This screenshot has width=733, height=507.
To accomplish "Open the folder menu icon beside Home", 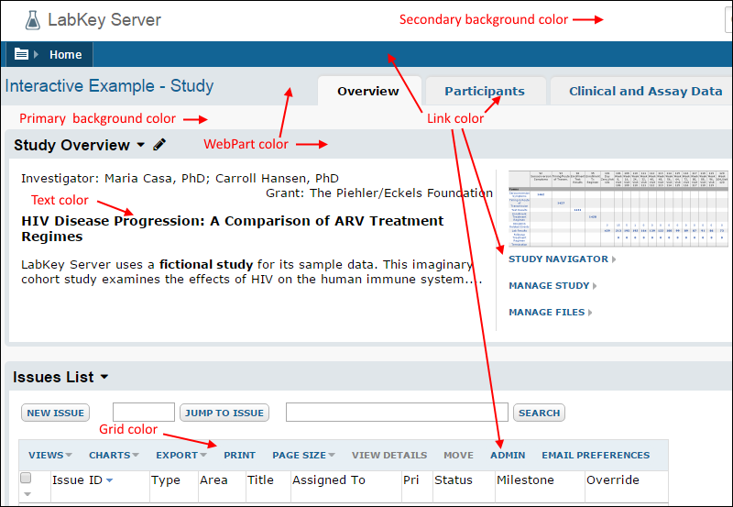I will pyautogui.click(x=21, y=54).
